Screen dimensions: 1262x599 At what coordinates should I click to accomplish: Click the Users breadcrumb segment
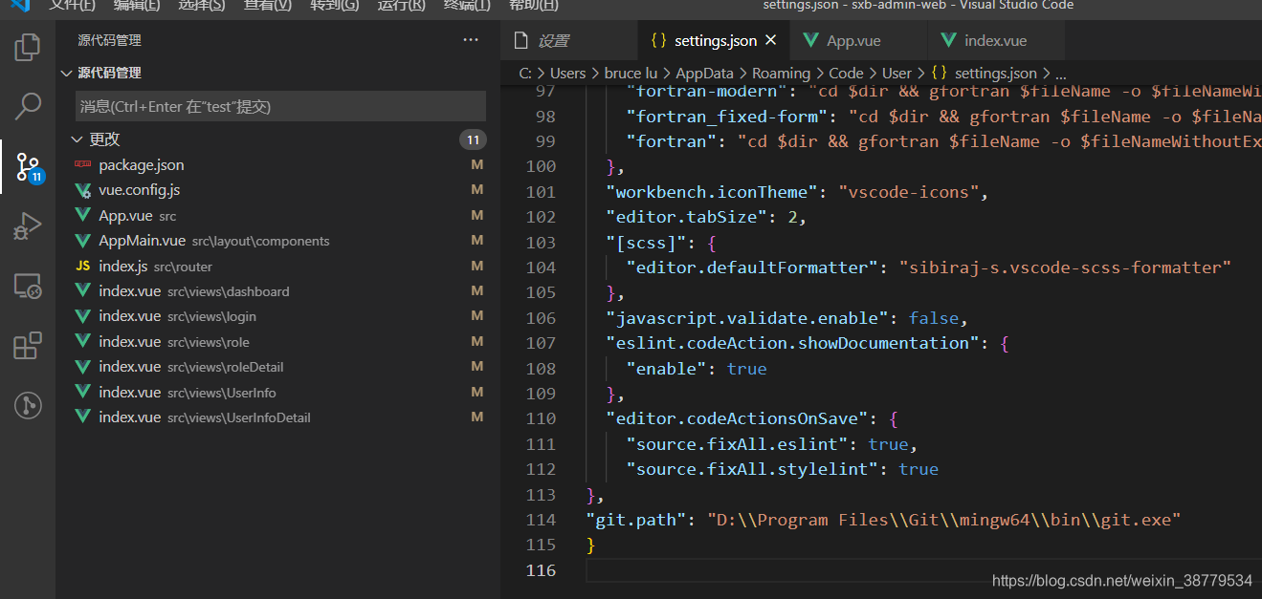pyautogui.click(x=567, y=73)
